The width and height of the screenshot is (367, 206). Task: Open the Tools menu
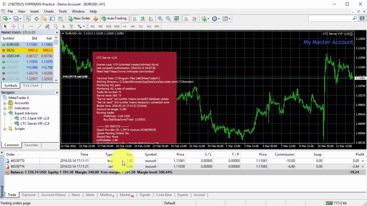[x=63, y=11]
